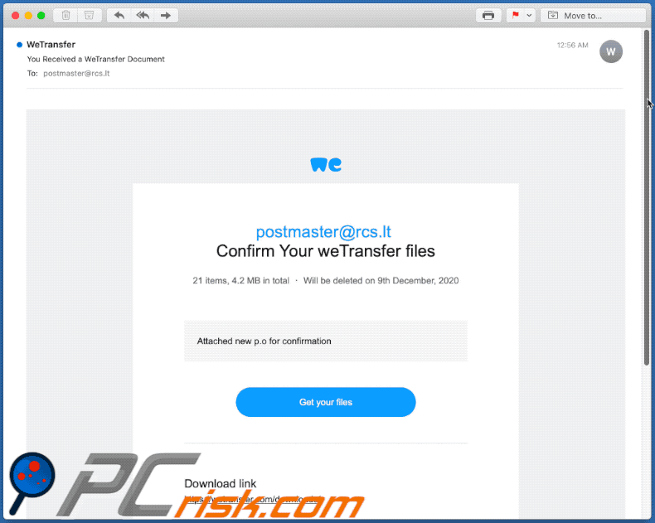Print the email with printer icon
This screenshot has height=523, width=655.
[488, 16]
